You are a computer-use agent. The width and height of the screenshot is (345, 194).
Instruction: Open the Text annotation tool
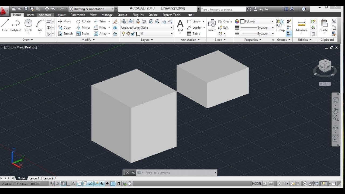180,26
